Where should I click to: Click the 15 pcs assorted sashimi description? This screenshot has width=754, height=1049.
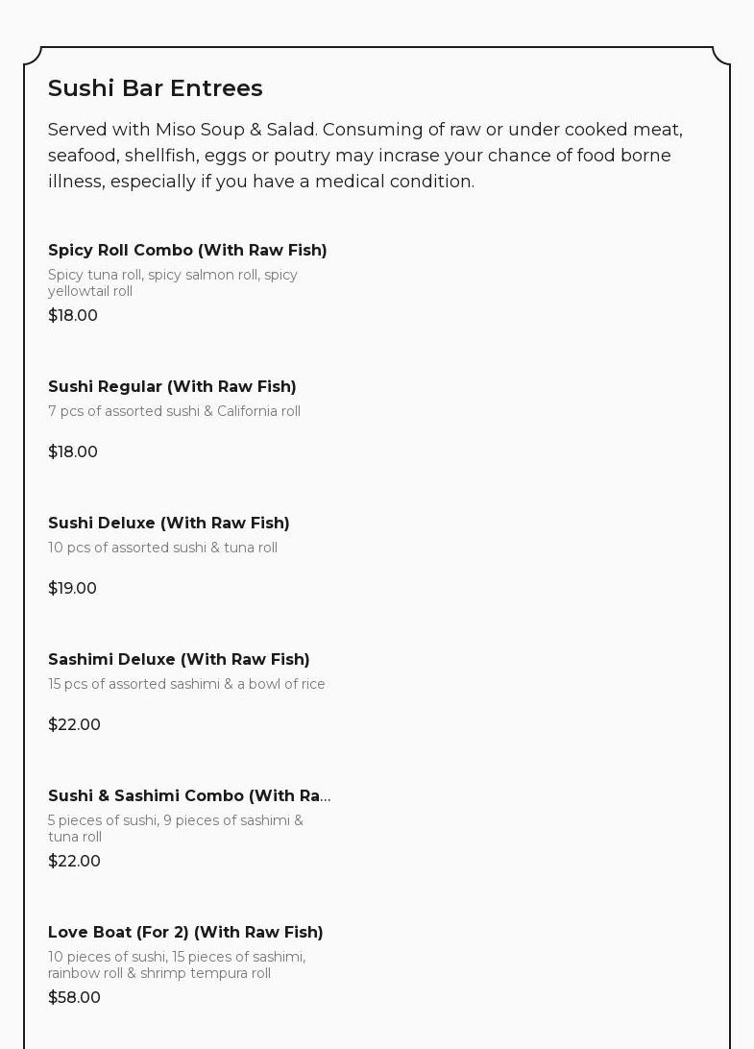186,684
